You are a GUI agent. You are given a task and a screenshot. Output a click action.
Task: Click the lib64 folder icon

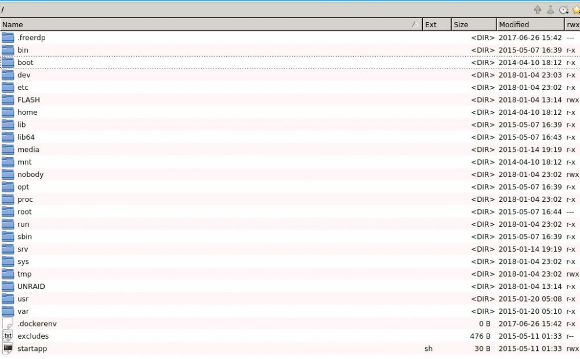(8, 137)
